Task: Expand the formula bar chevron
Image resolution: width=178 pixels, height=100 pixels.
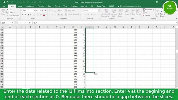Action: tap(176, 23)
